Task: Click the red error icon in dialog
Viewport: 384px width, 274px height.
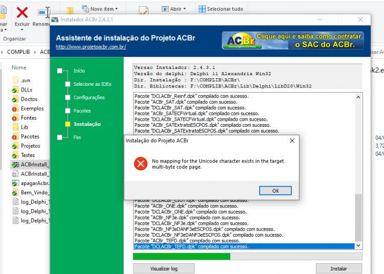Action: [141, 164]
